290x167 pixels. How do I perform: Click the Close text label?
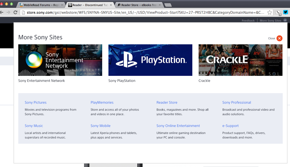(271, 38)
